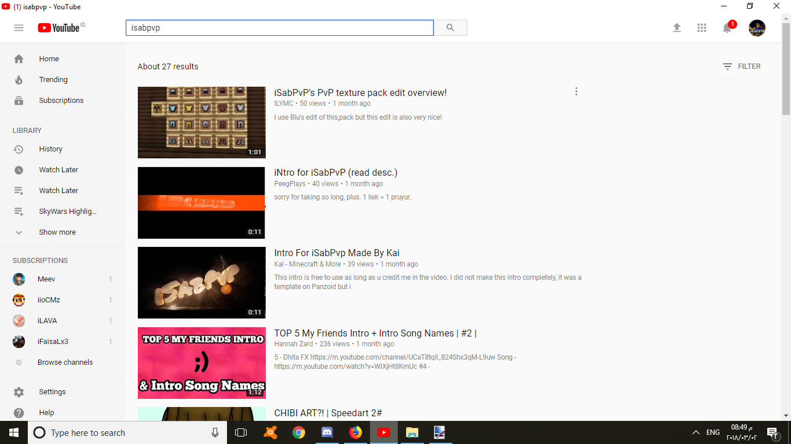The image size is (791, 444).
Task: Visit ILYMC channel name
Action: coord(284,103)
